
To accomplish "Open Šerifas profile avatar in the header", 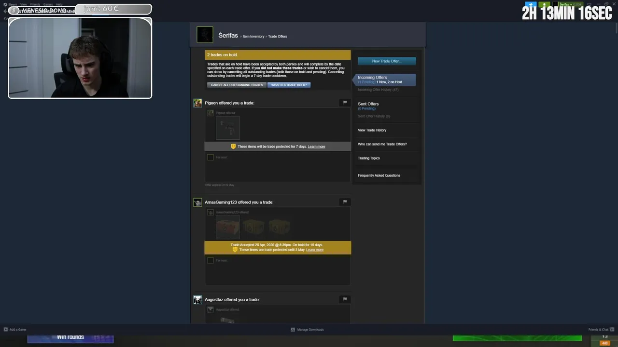I will click(x=205, y=35).
